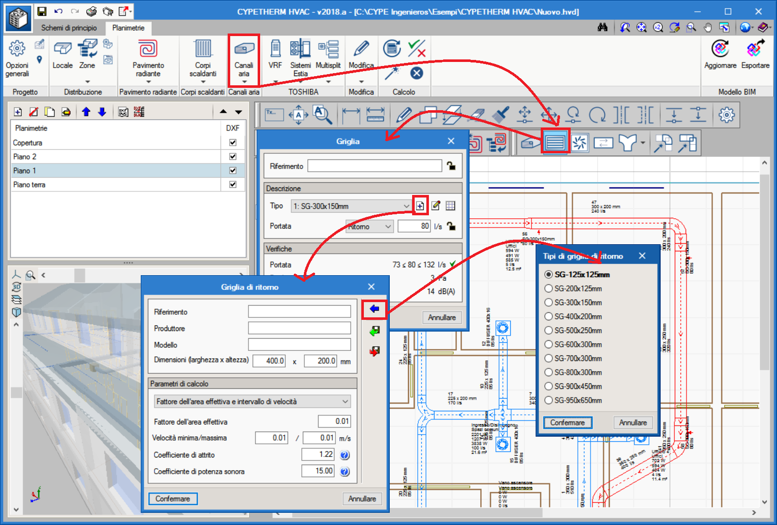
Task: Select the grille tool in drawing toolbar
Action: 555,143
